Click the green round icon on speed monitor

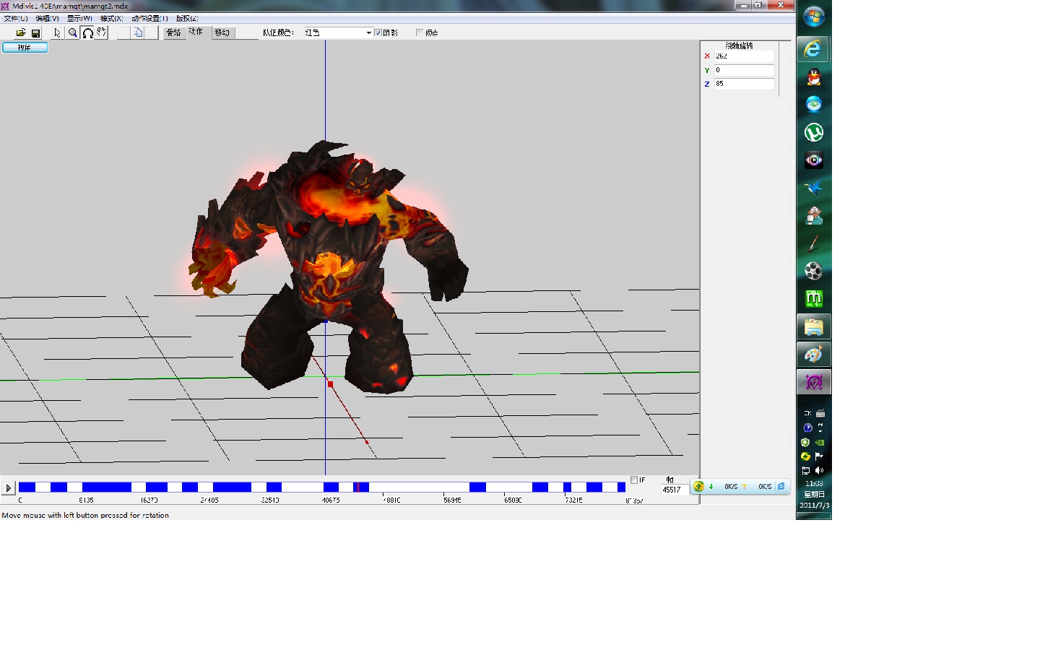(x=698, y=487)
